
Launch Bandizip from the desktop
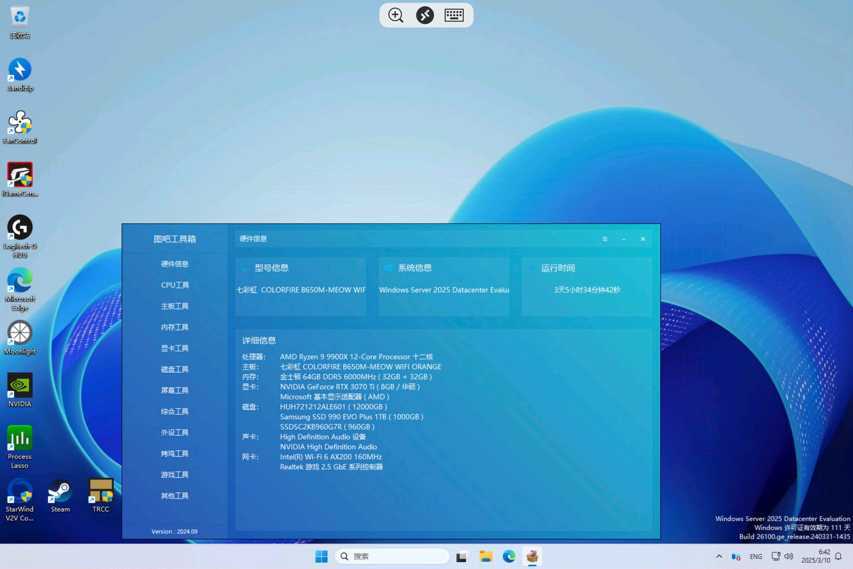click(x=20, y=75)
